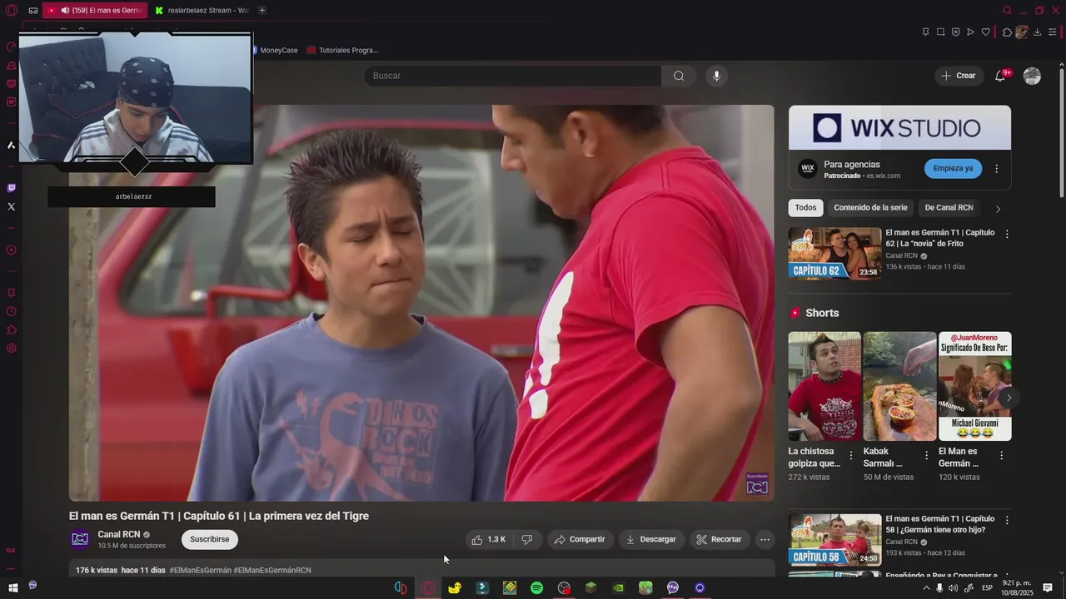Toggle the taskbar volume icon

(953, 588)
